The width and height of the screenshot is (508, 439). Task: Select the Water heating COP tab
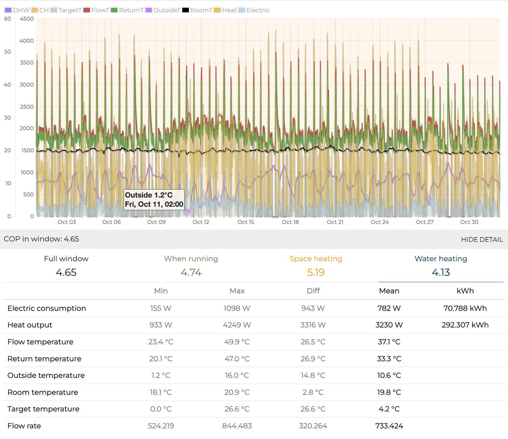pos(441,266)
